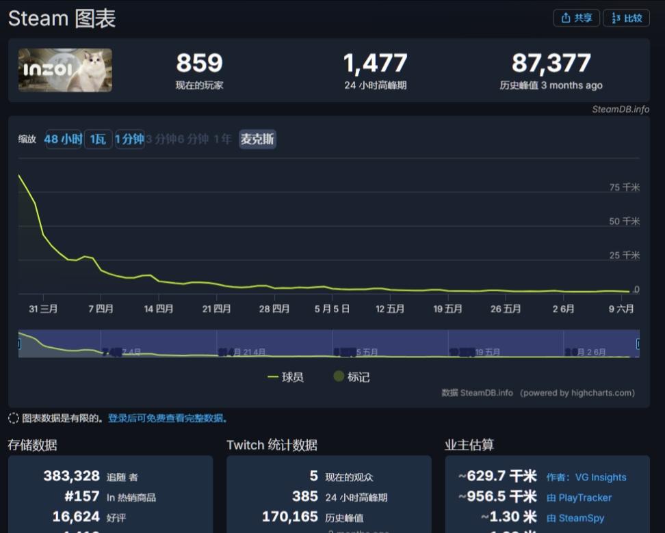Viewport: 665px width, 533px height.
Task: Click the 19 五月 chart axis date label
Action: [x=448, y=309]
